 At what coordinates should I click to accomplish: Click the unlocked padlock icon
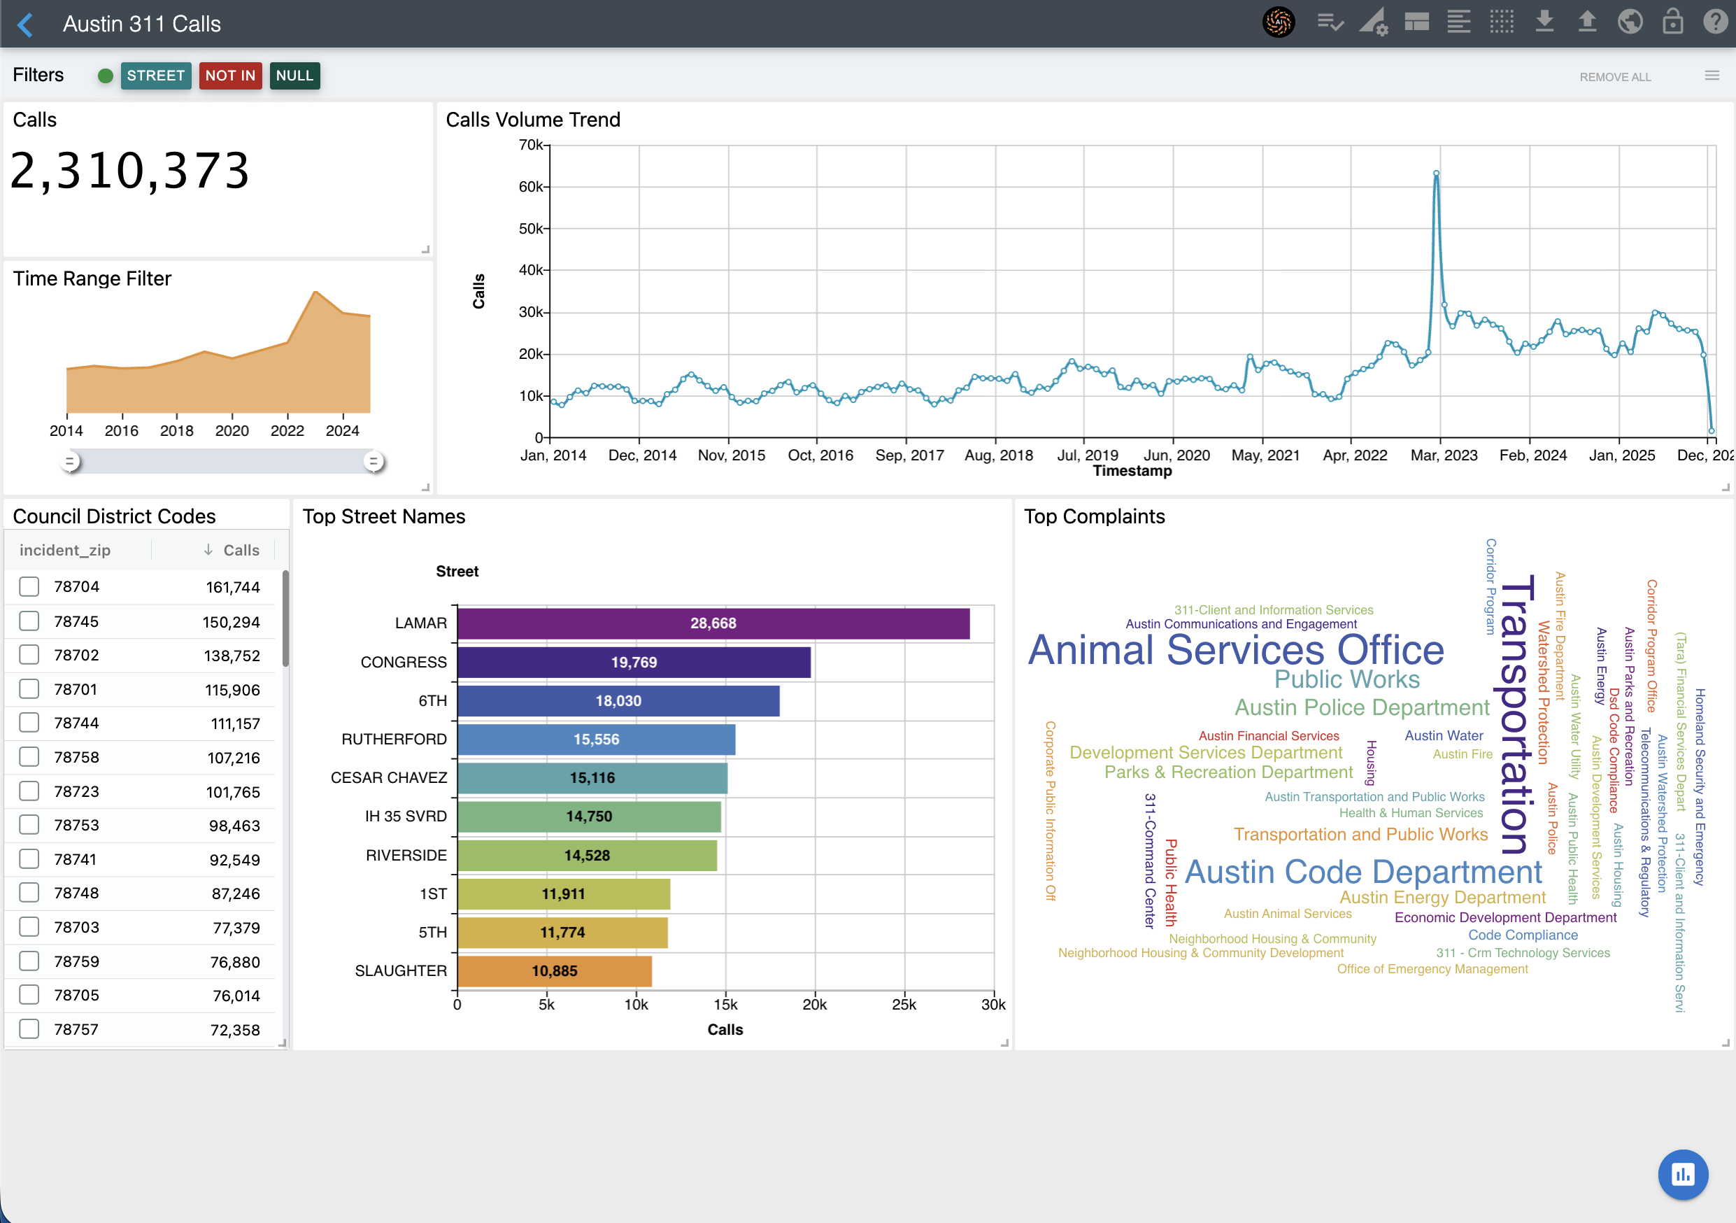[x=1672, y=22]
